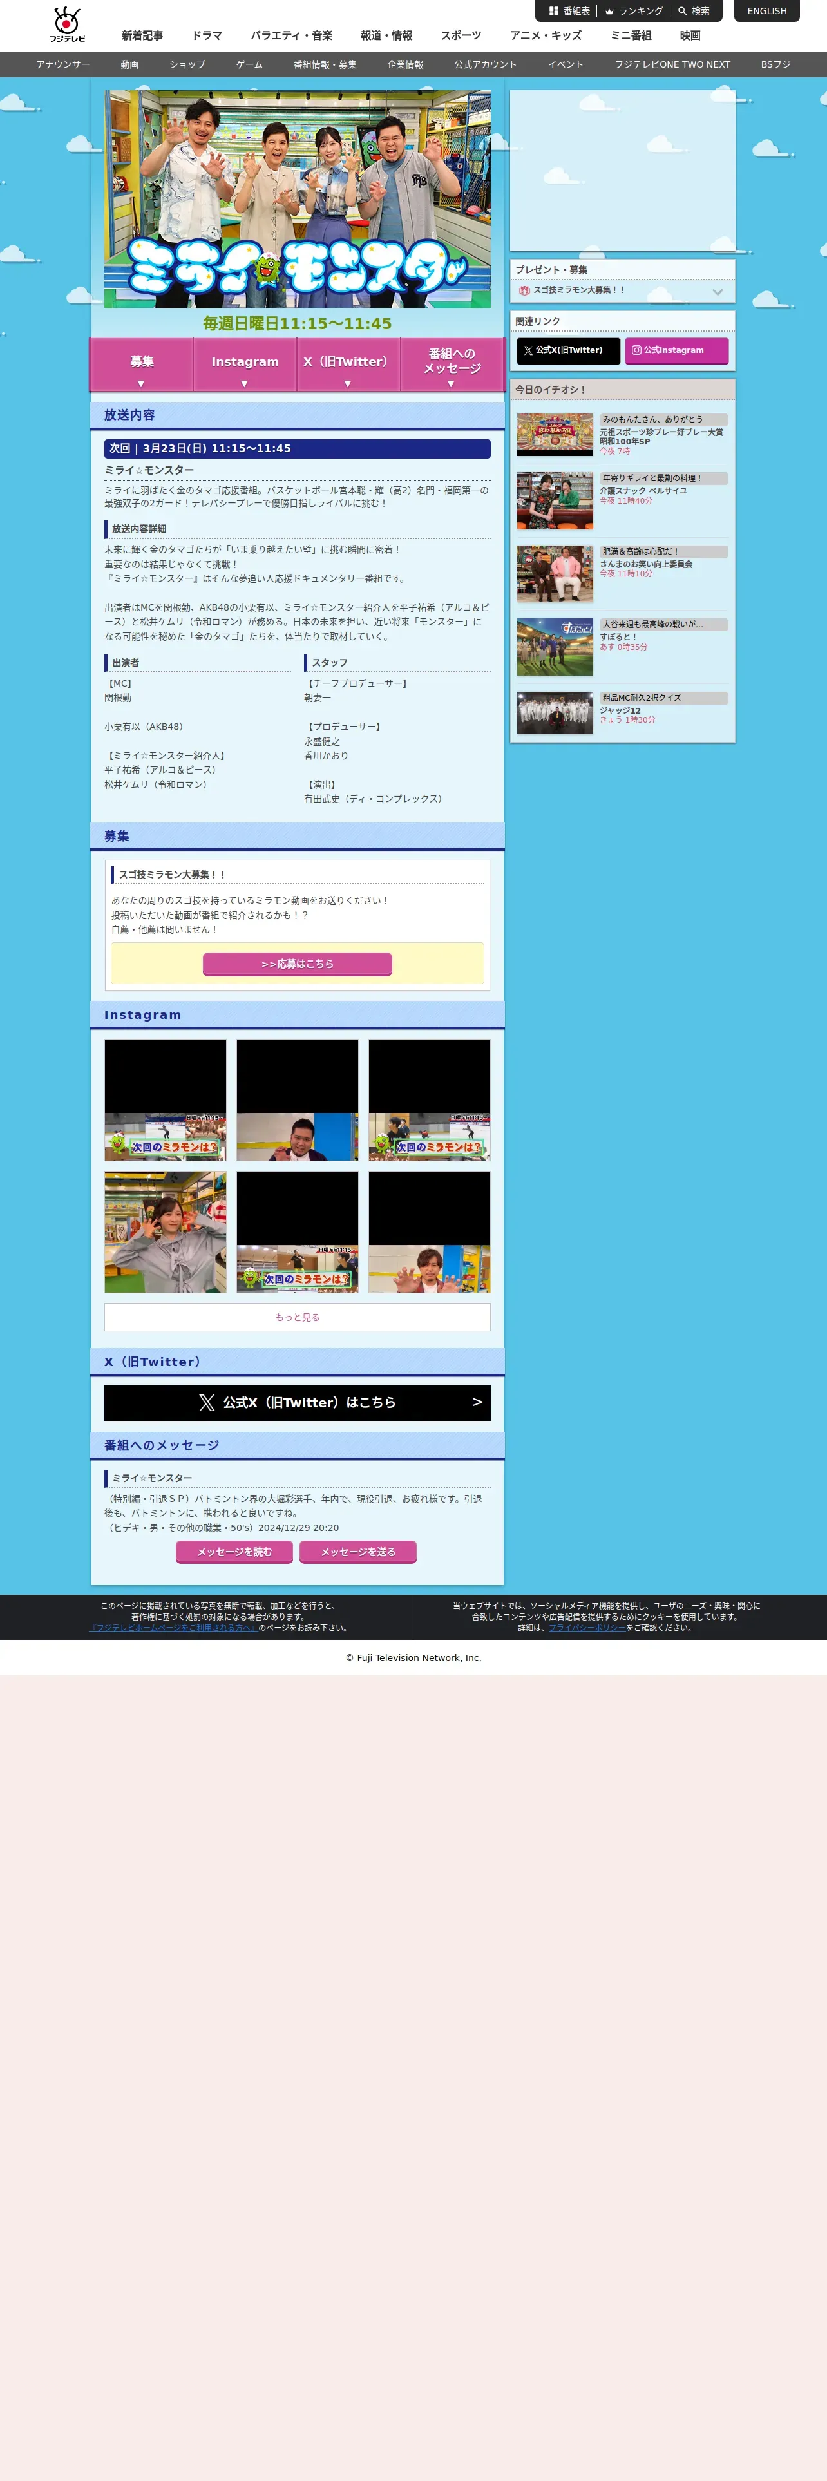
Task: Open Instagram post of woman in grey blouse
Action: [166, 1232]
